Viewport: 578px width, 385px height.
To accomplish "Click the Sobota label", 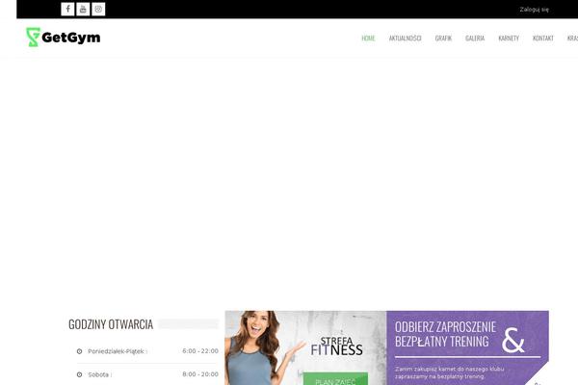I will pyautogui.click(x=98, y=374).
